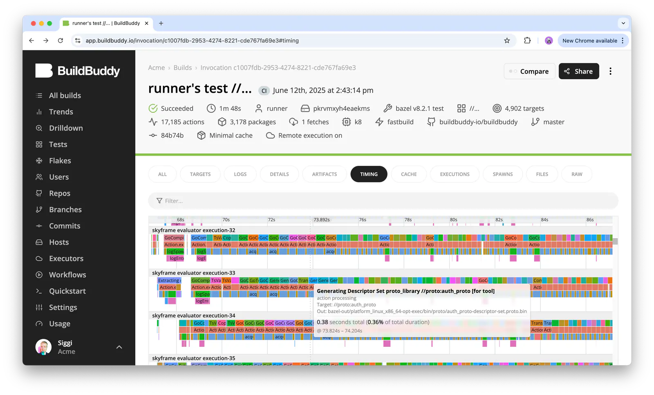Switch to the EXECUTIONS tab

tap(455, 174)
